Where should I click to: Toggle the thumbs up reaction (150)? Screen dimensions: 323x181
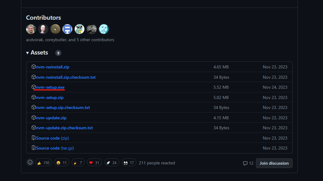coord(43,163)
